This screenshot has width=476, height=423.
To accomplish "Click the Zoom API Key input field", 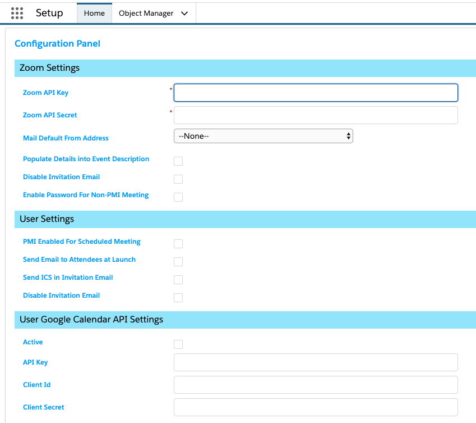I will 316,93.
